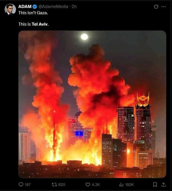Click the 197 replies count

pos(28,185)
